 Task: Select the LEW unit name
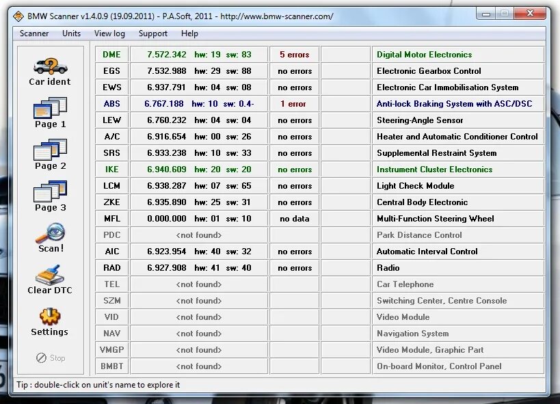click(111, 120)
